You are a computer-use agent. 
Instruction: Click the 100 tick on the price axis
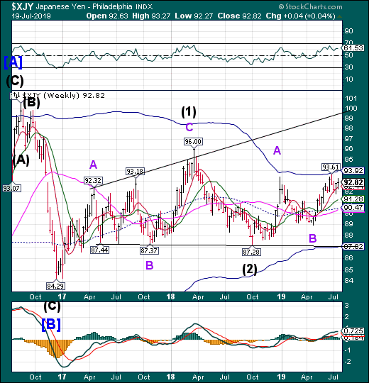351,108
